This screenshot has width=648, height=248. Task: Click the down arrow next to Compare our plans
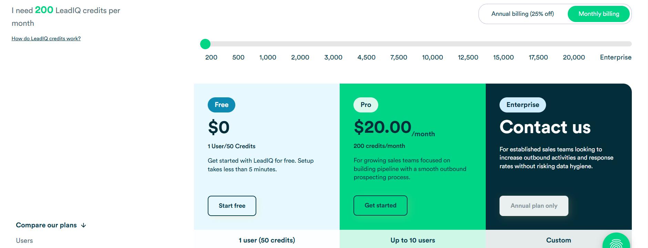(x=83, y=225)
